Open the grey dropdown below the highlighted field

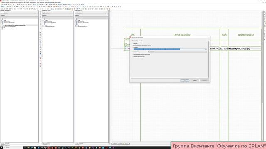click(x=177, y=52)
